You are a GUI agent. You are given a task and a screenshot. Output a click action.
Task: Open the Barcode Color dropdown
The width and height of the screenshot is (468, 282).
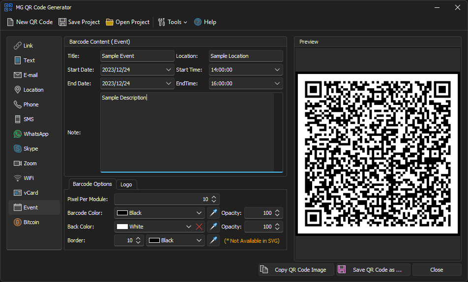(199, 213)
